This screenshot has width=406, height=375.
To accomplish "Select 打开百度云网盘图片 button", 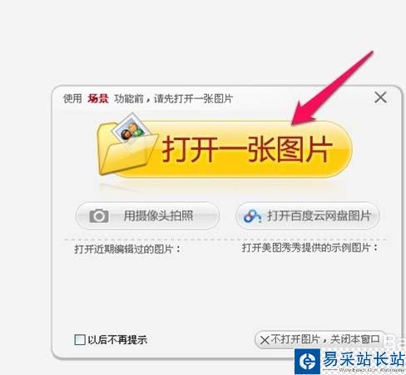I will point(307,216).
